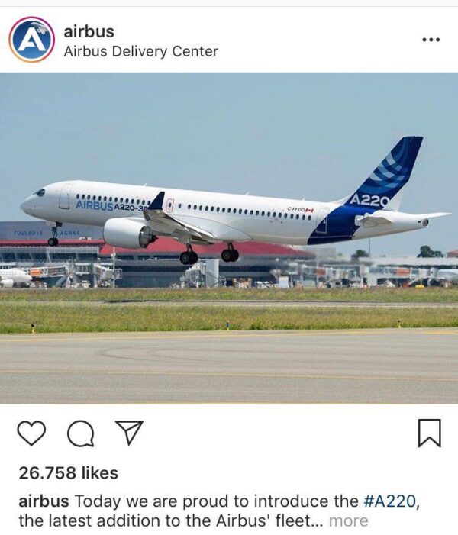
Task: Open the airbus profile avatar story
Action: [x=31, y=40]
